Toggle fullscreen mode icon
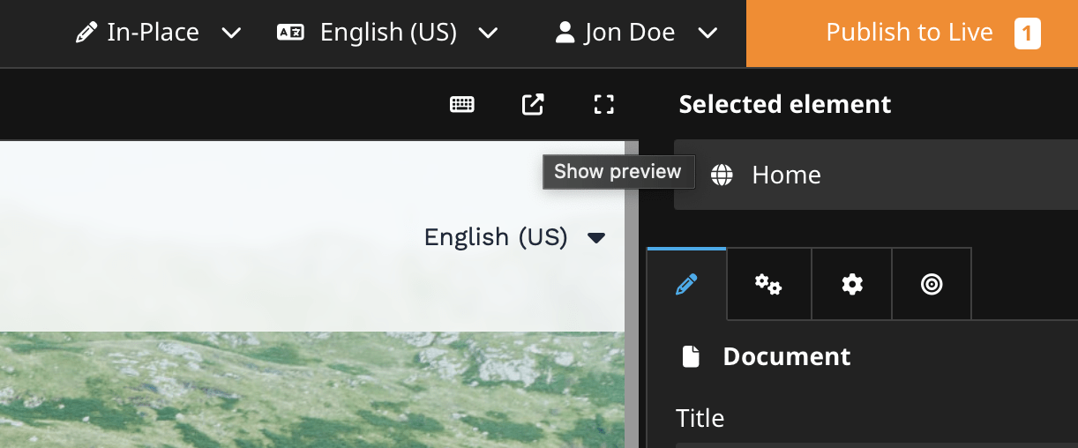1078x448 pixels. tap(603, 105)
